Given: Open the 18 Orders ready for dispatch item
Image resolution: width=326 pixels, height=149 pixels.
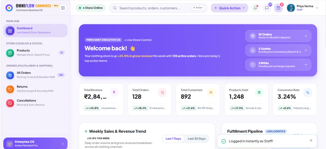Looking at the screenshot, I should point(278,36).
